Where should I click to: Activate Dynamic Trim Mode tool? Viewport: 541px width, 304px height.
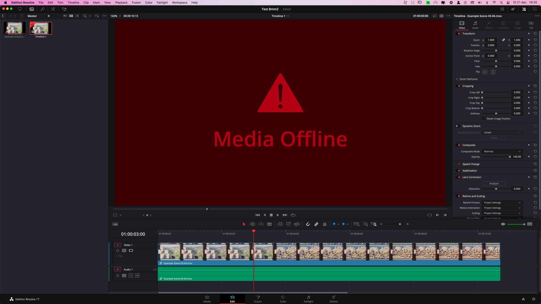coord(261,224)
